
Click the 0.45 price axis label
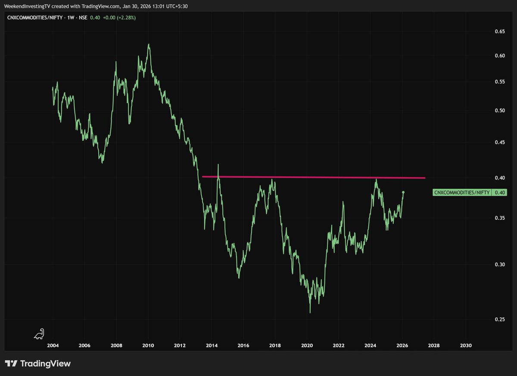[500, 142]
